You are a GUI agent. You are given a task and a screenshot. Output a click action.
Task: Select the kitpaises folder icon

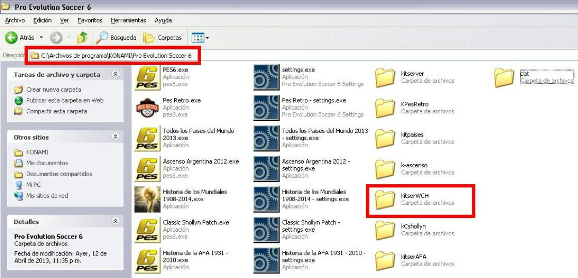click(385, 138)
